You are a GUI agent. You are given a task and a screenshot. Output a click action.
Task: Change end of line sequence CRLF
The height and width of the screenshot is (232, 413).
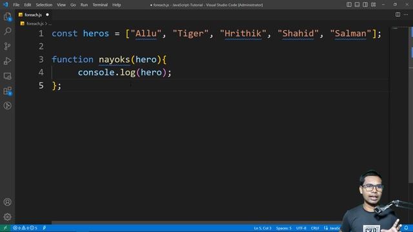(x=315, y=228)
